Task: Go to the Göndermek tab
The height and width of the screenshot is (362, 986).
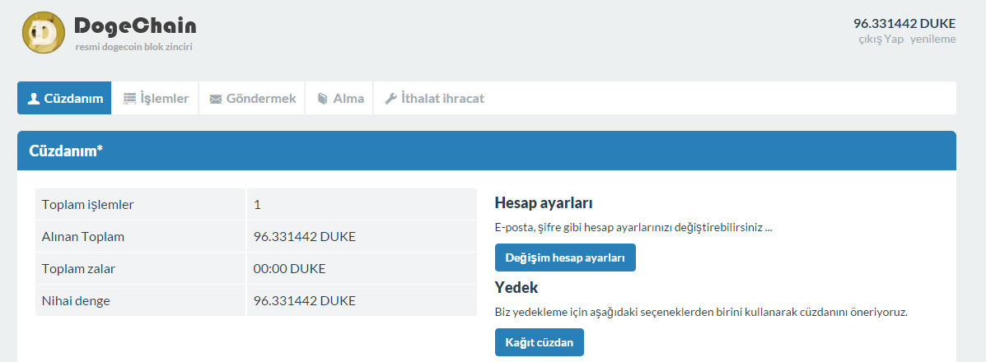Action: pyautogui.click(x=252, y=98)
